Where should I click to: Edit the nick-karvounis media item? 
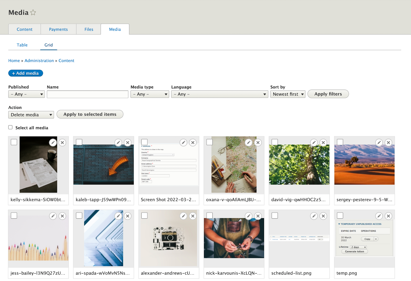point(249,216)
